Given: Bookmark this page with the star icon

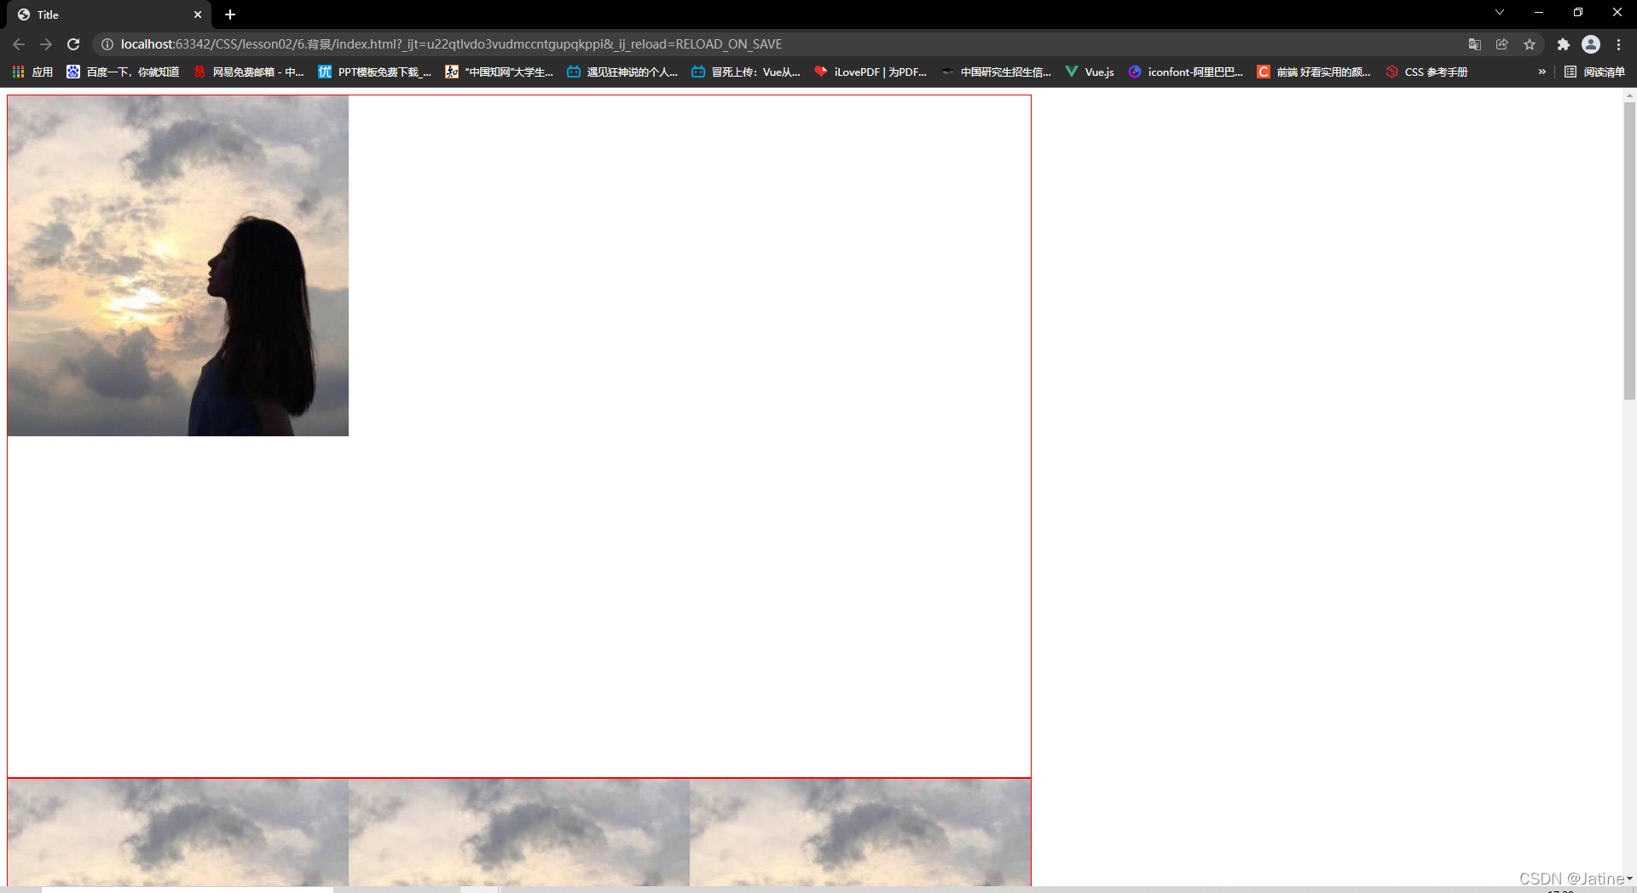Looking at the screenshot, I should point(1530,44).
